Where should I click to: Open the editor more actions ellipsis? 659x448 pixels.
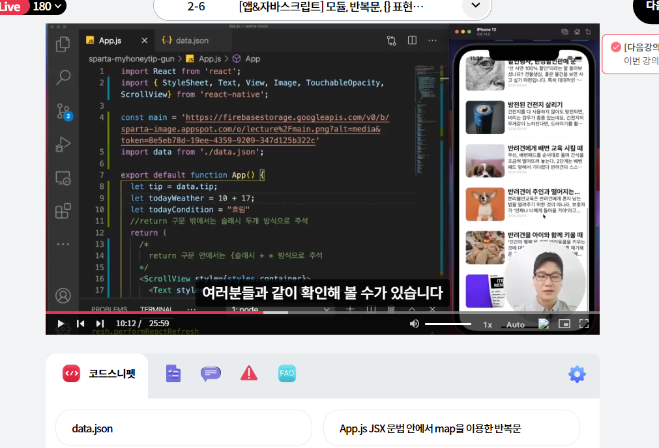click(x=432, y=40)
